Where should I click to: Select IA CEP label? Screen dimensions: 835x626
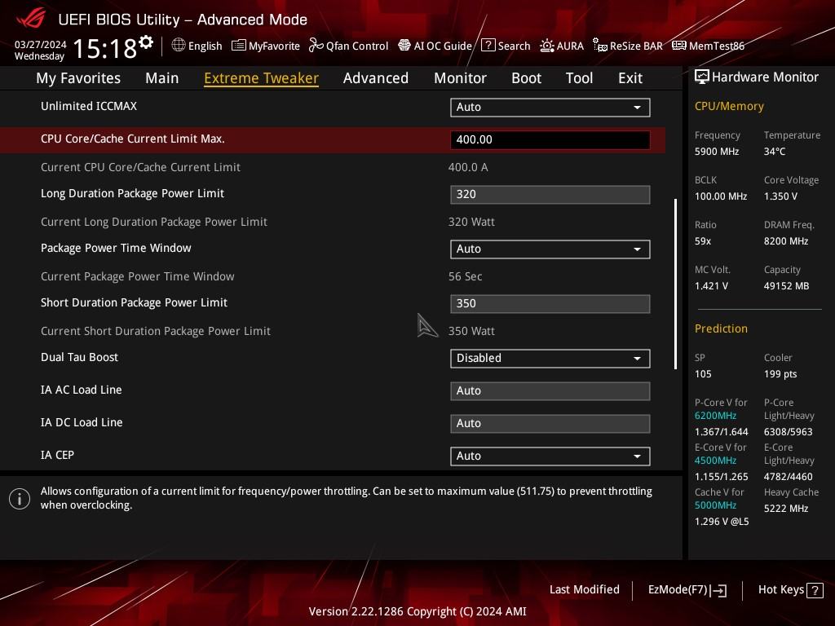[x=57, y=455]
